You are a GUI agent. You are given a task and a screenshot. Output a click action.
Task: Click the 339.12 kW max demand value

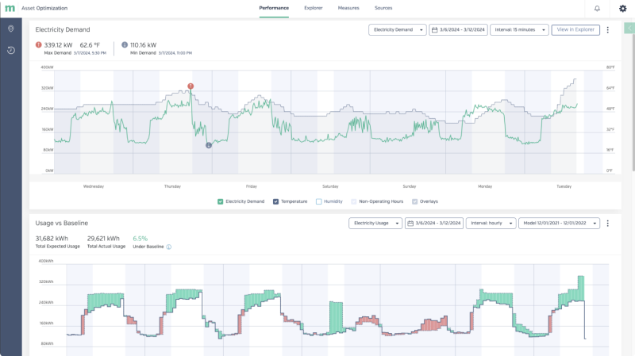58,45
